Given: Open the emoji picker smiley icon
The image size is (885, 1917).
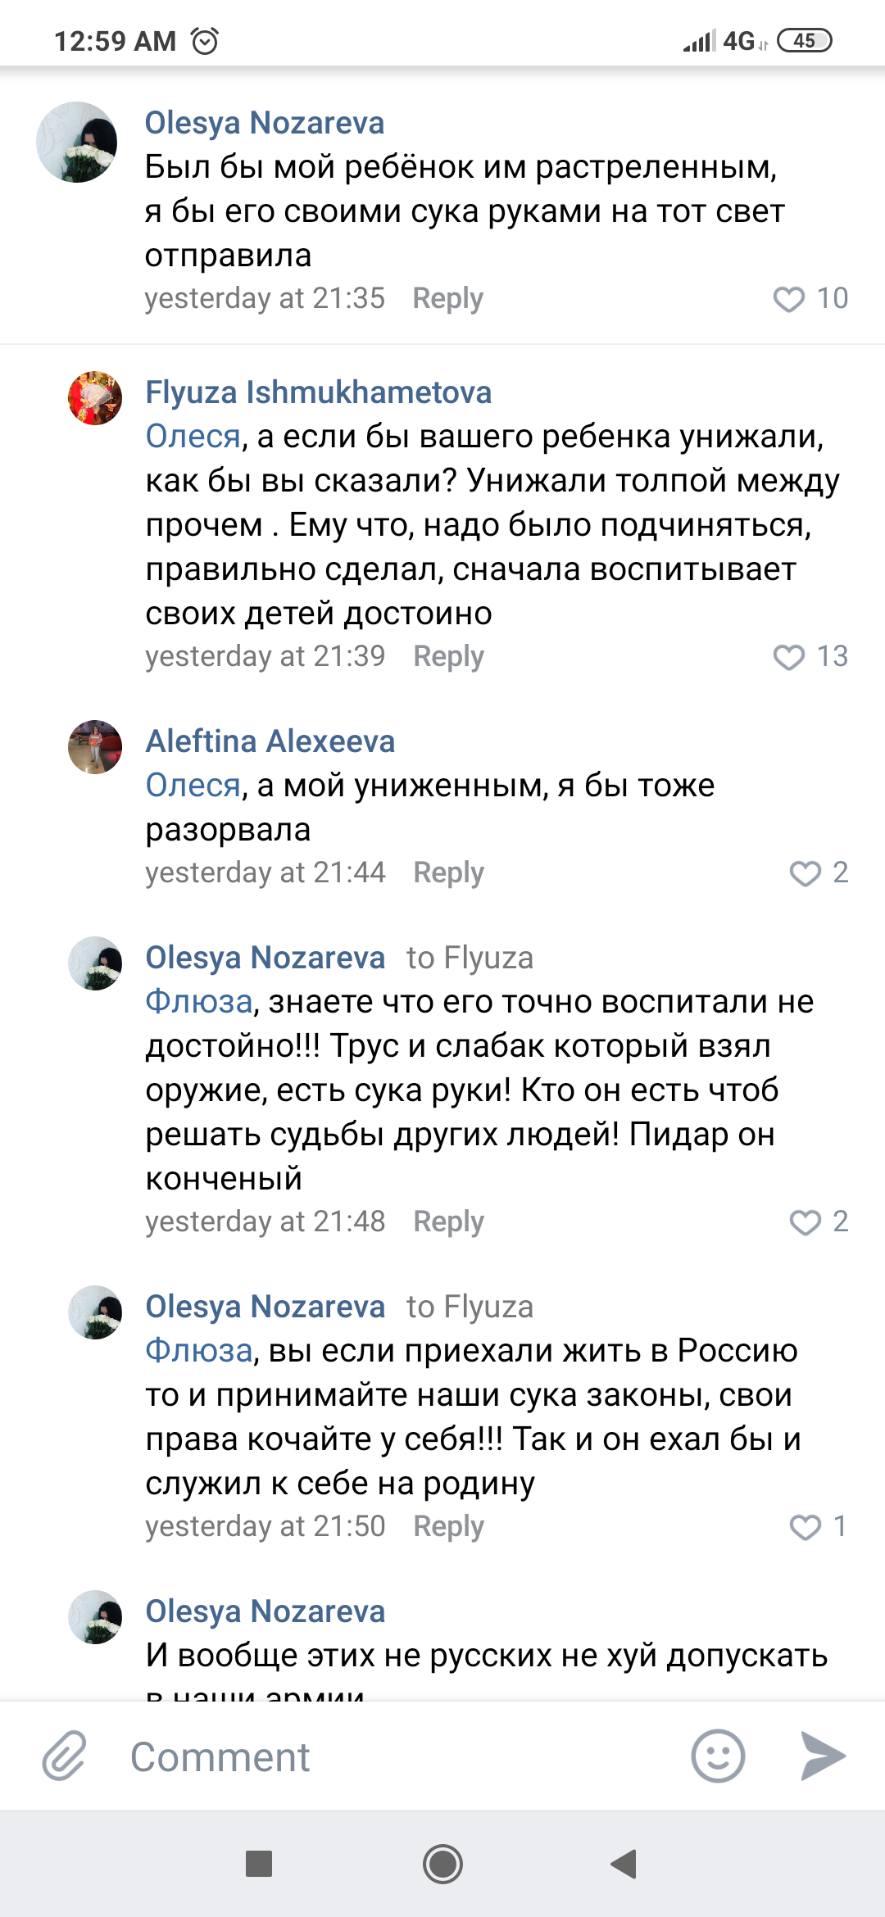Looking at the screenshot, I should pos(718,1756).
